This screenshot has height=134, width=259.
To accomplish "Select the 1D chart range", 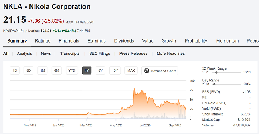I will coord(15,71).
